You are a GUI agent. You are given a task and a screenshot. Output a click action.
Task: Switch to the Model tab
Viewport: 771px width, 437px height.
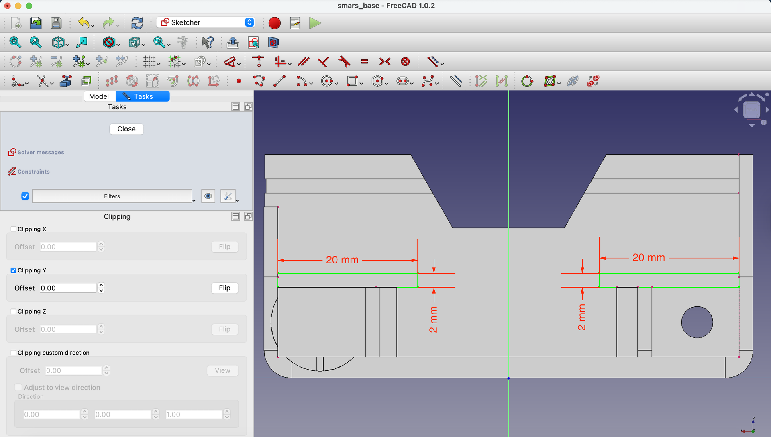[99, 96]
